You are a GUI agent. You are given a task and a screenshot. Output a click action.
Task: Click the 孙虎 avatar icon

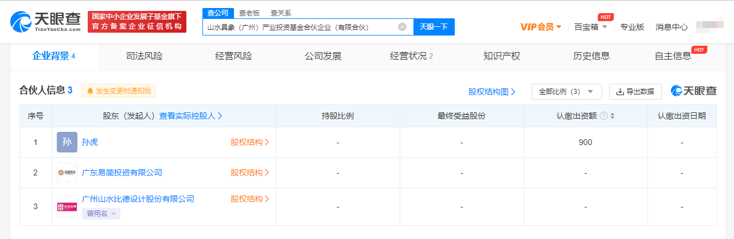click(67, 142)
